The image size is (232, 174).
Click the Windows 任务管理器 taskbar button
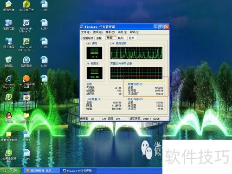[78, 171]
